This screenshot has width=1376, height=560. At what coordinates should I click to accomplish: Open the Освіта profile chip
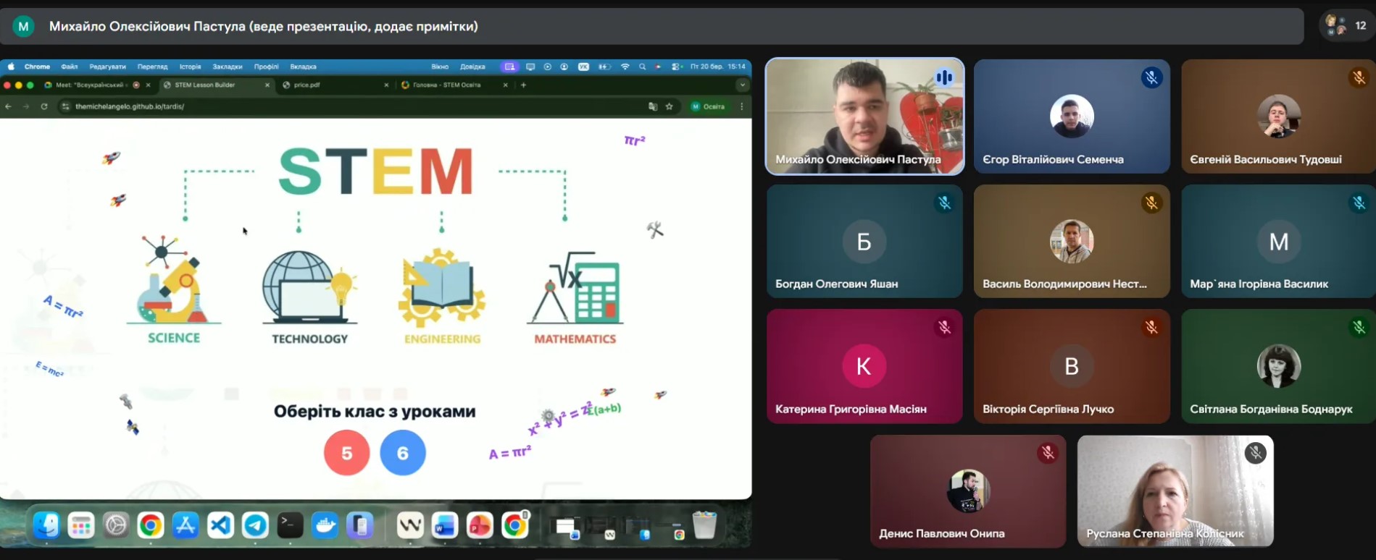click(x=708, y=106)
